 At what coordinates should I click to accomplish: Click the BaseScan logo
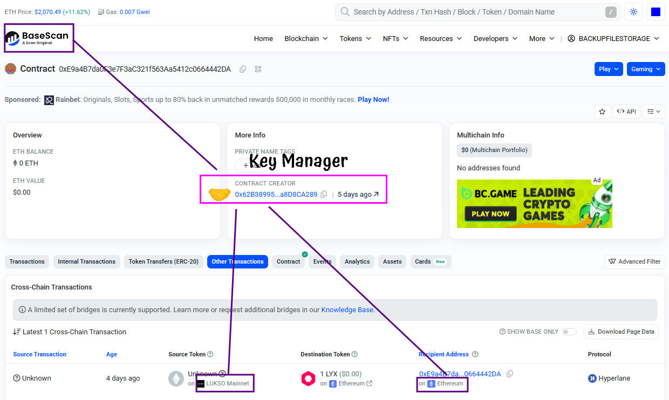(37, 38)
